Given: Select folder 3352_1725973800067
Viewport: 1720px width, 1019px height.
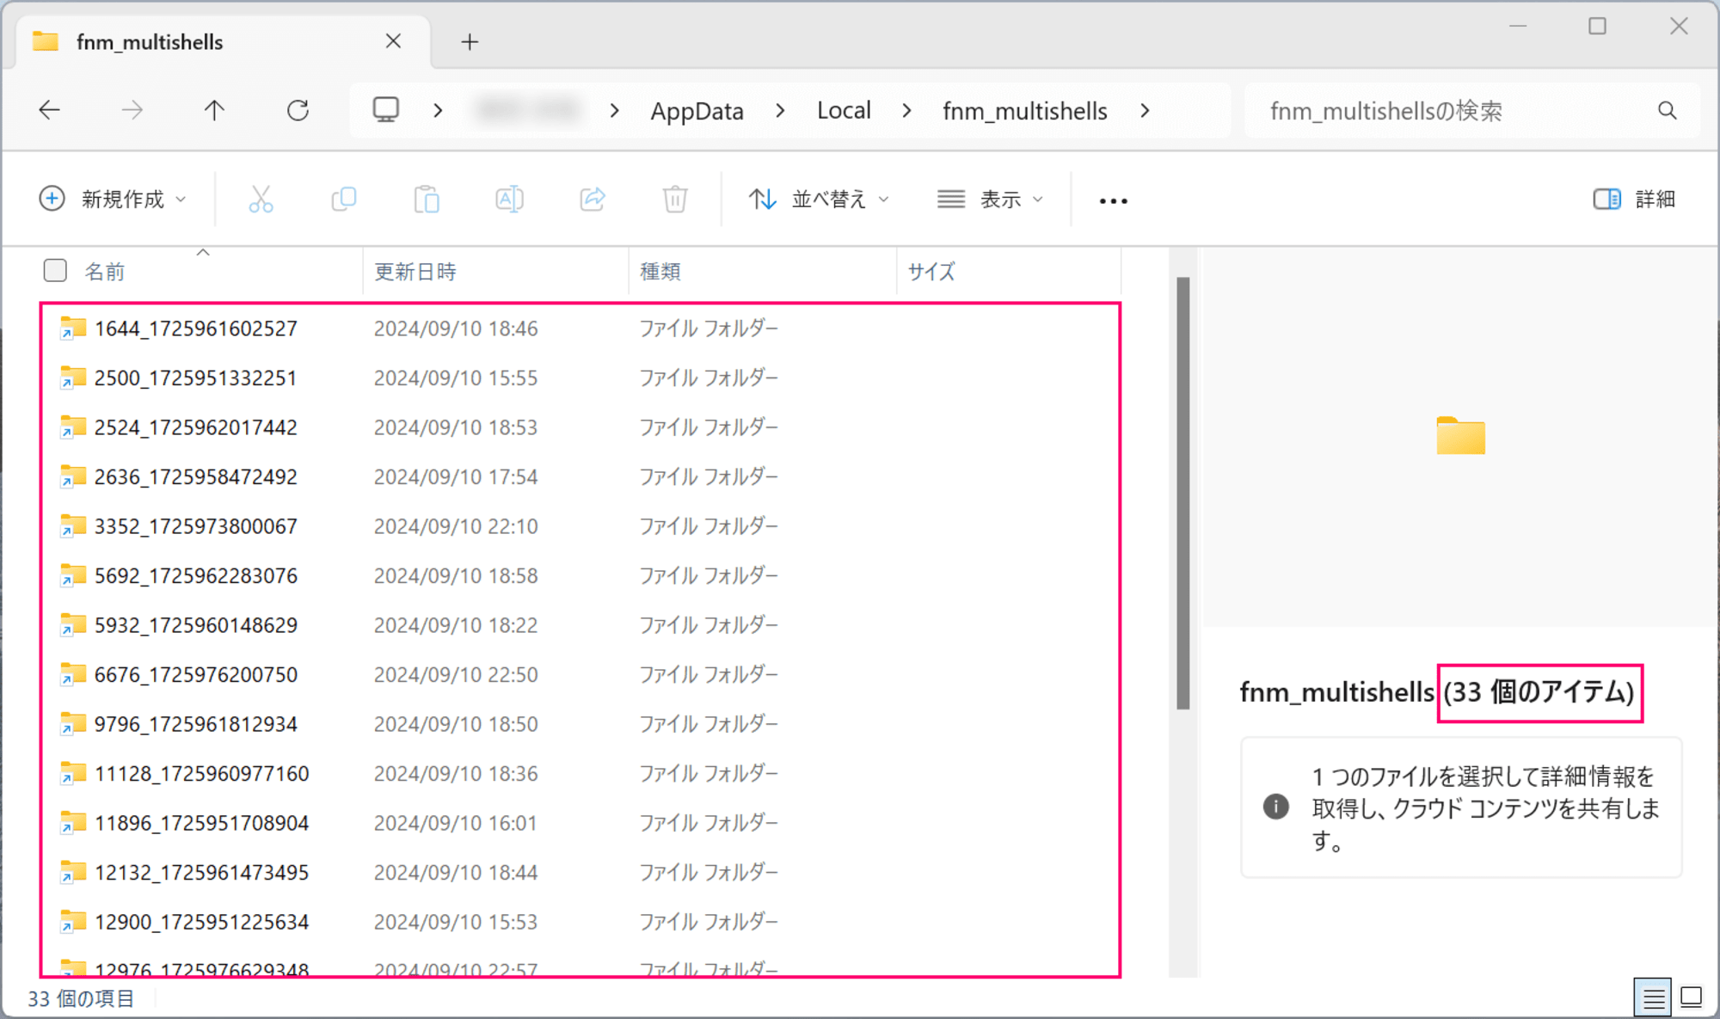Looking at the screenshot, I should click(195, 526).
